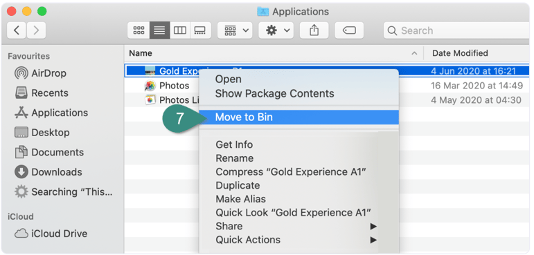Choose Make Alias from the context menu
This screenshot has height=255, width=534.
coord(241,199)
